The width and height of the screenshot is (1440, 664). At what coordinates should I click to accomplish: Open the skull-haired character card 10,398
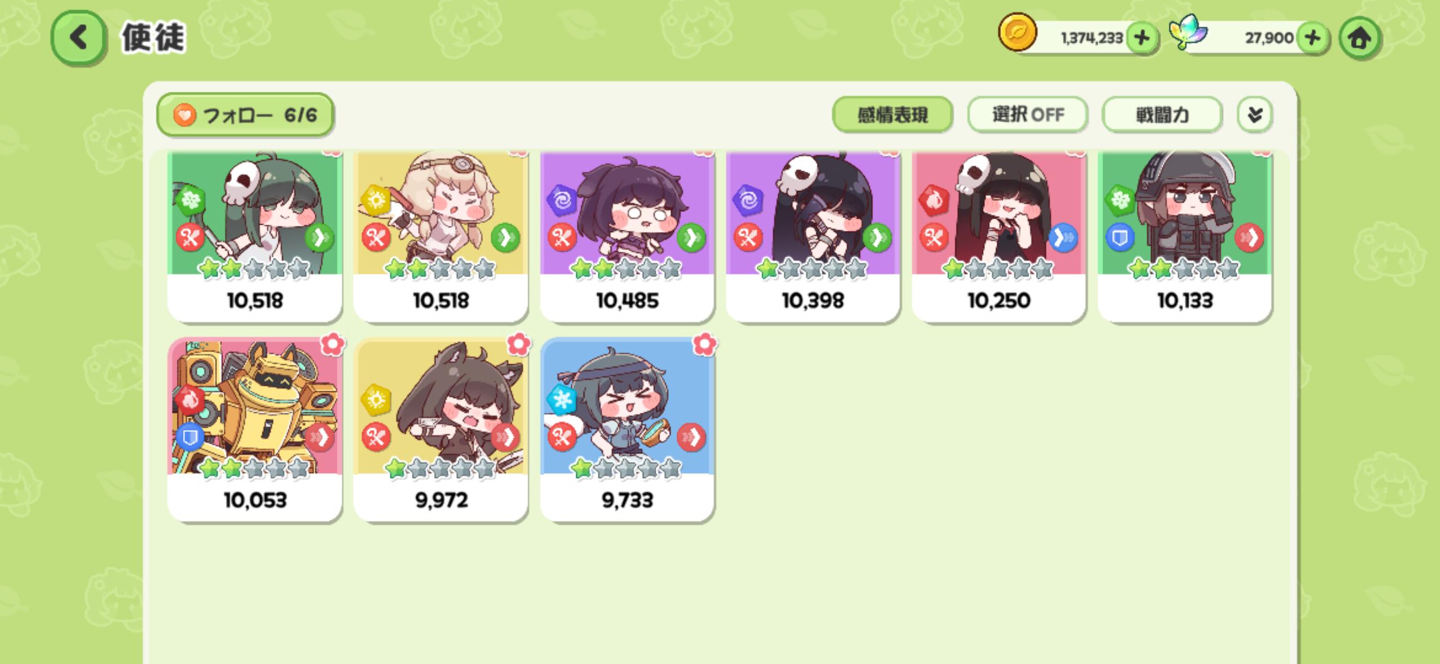[813, 237]
